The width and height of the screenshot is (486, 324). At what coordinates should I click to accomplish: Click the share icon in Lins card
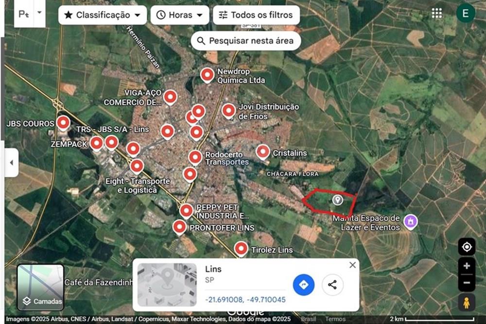click(x=332, y=285)
